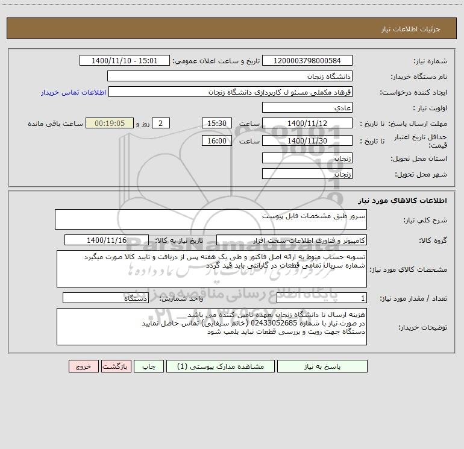Click the remaining time counter 00:19:05
The width and height of the screenshot is (464, 449).
click(110, 123)
